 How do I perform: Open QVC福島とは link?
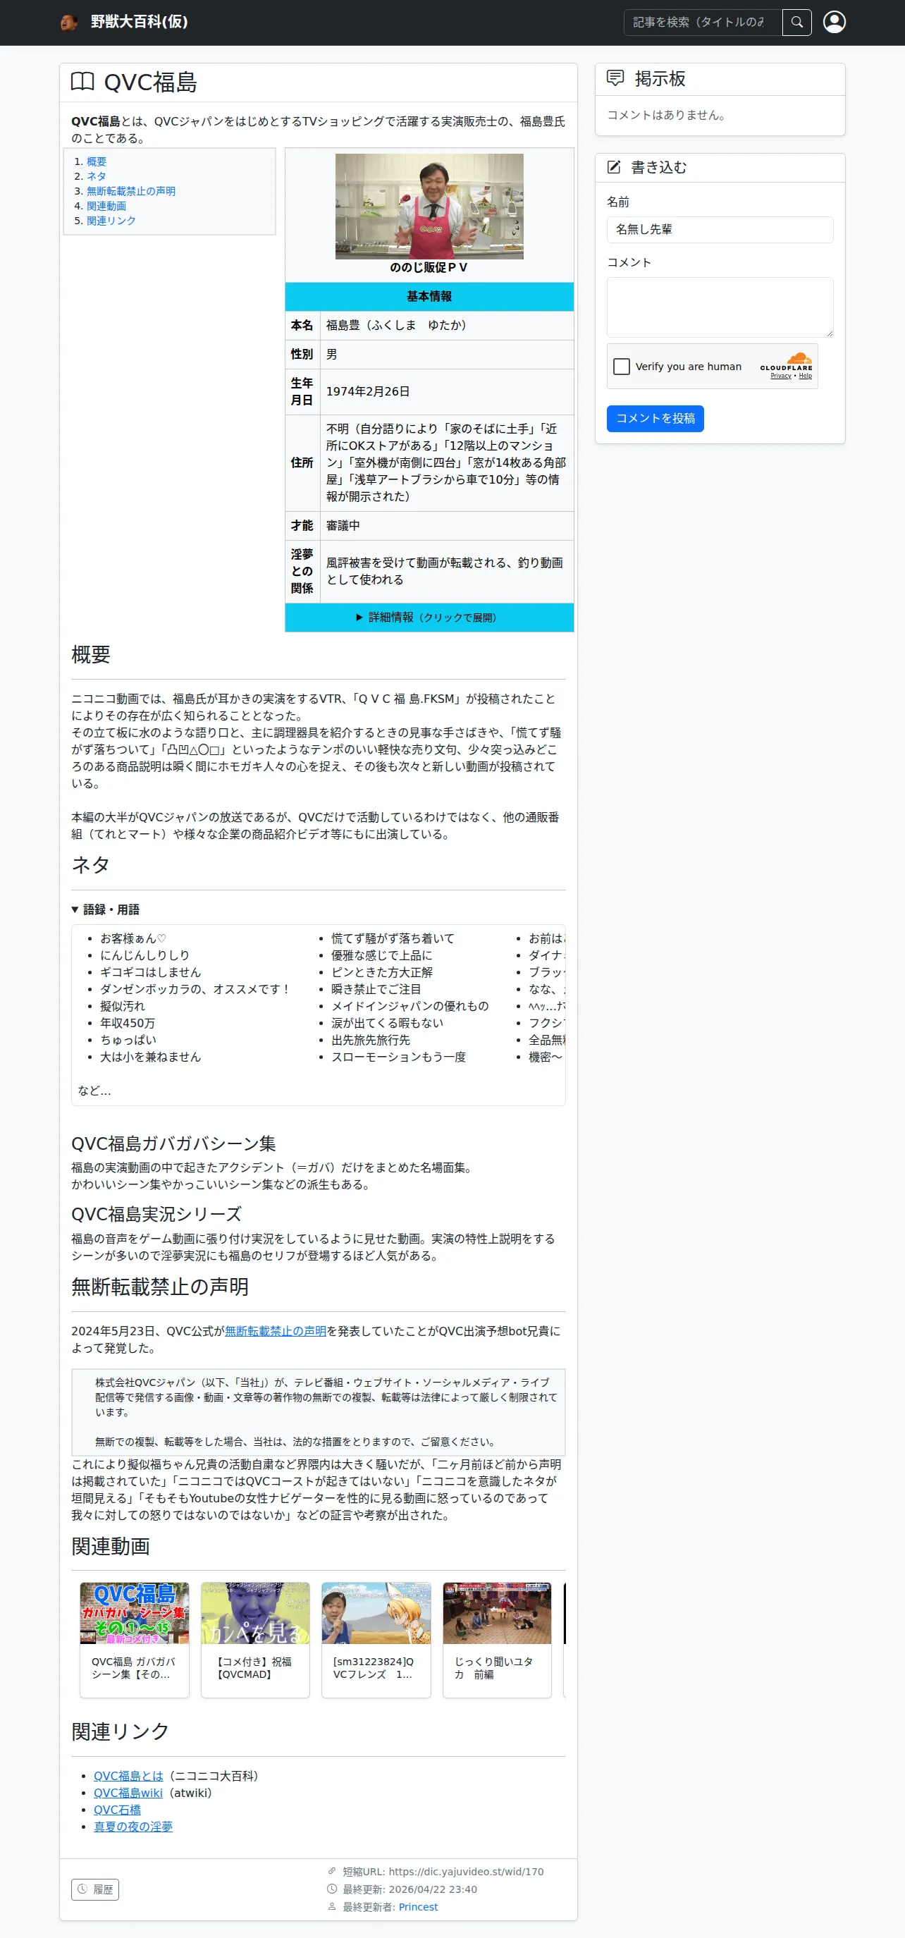[128, 1775]
